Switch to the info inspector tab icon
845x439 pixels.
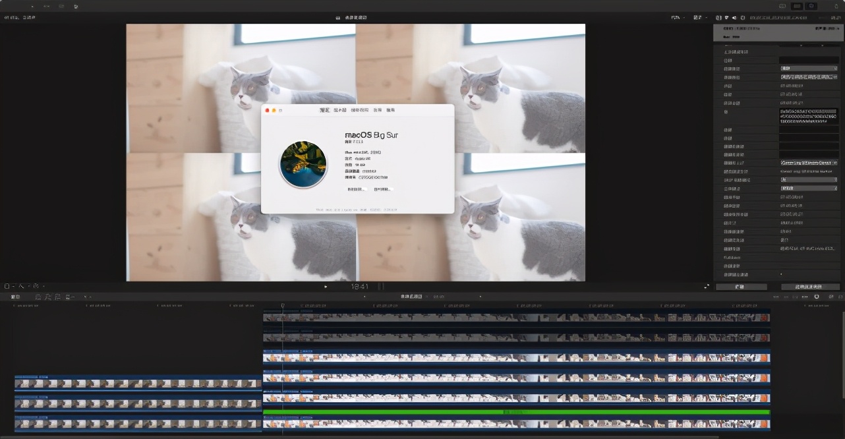pyautogui.click(x=742, y=18)
